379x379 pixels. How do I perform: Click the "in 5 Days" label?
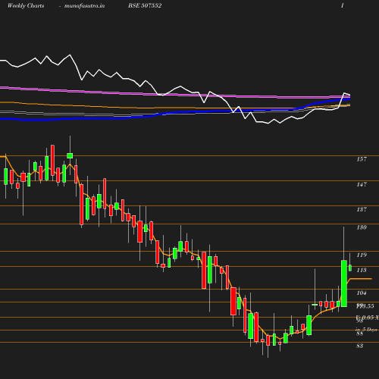click(367, 330)
